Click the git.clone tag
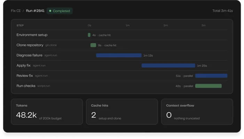 [51, 45]
